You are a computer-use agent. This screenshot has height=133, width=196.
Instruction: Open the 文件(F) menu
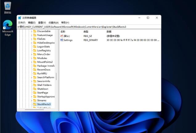click(x=22, y=22)
